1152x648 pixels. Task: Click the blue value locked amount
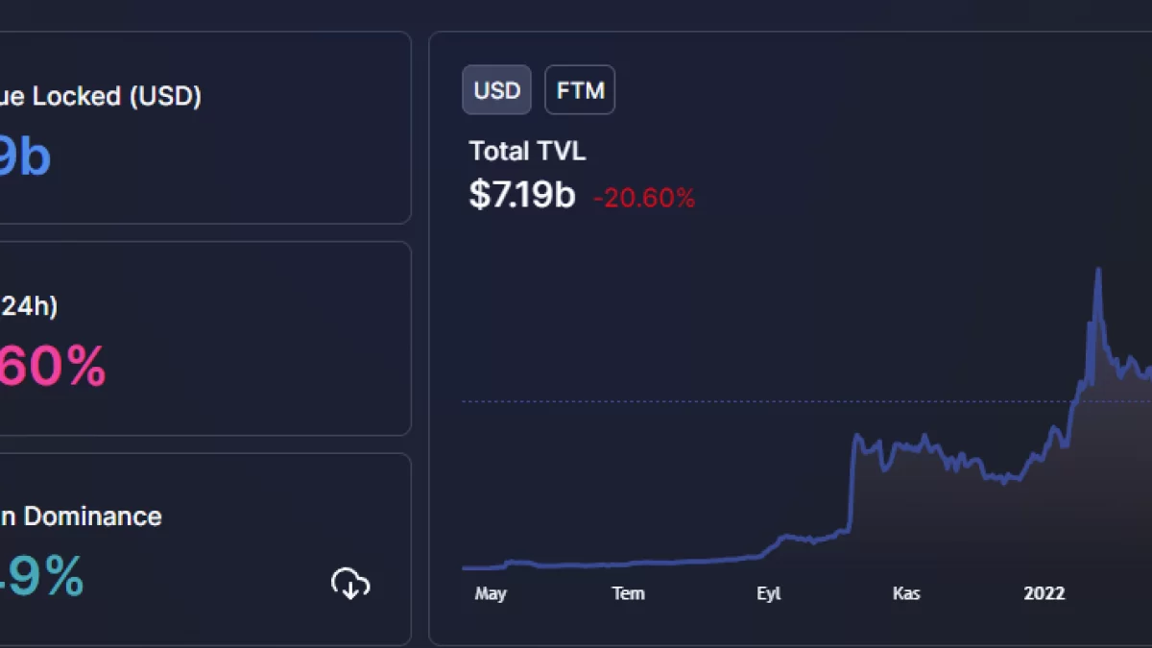tap(24, 157)
